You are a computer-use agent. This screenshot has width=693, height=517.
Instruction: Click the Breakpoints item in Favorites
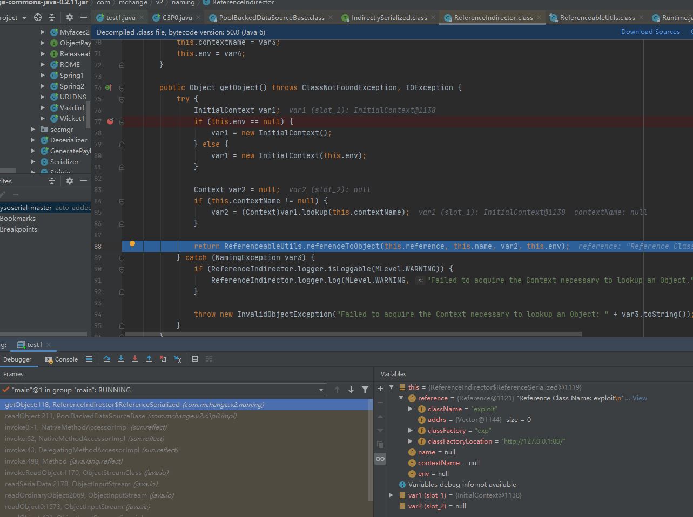point(18,229)
